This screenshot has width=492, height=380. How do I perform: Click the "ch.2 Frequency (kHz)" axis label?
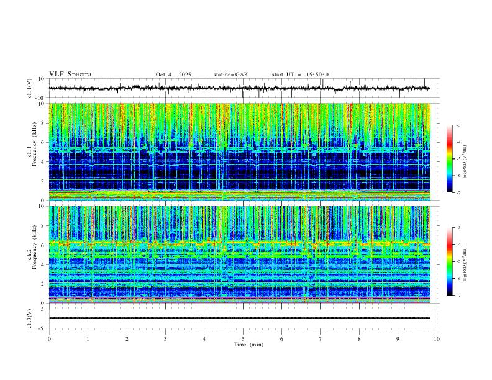click(x=32, y=247)
